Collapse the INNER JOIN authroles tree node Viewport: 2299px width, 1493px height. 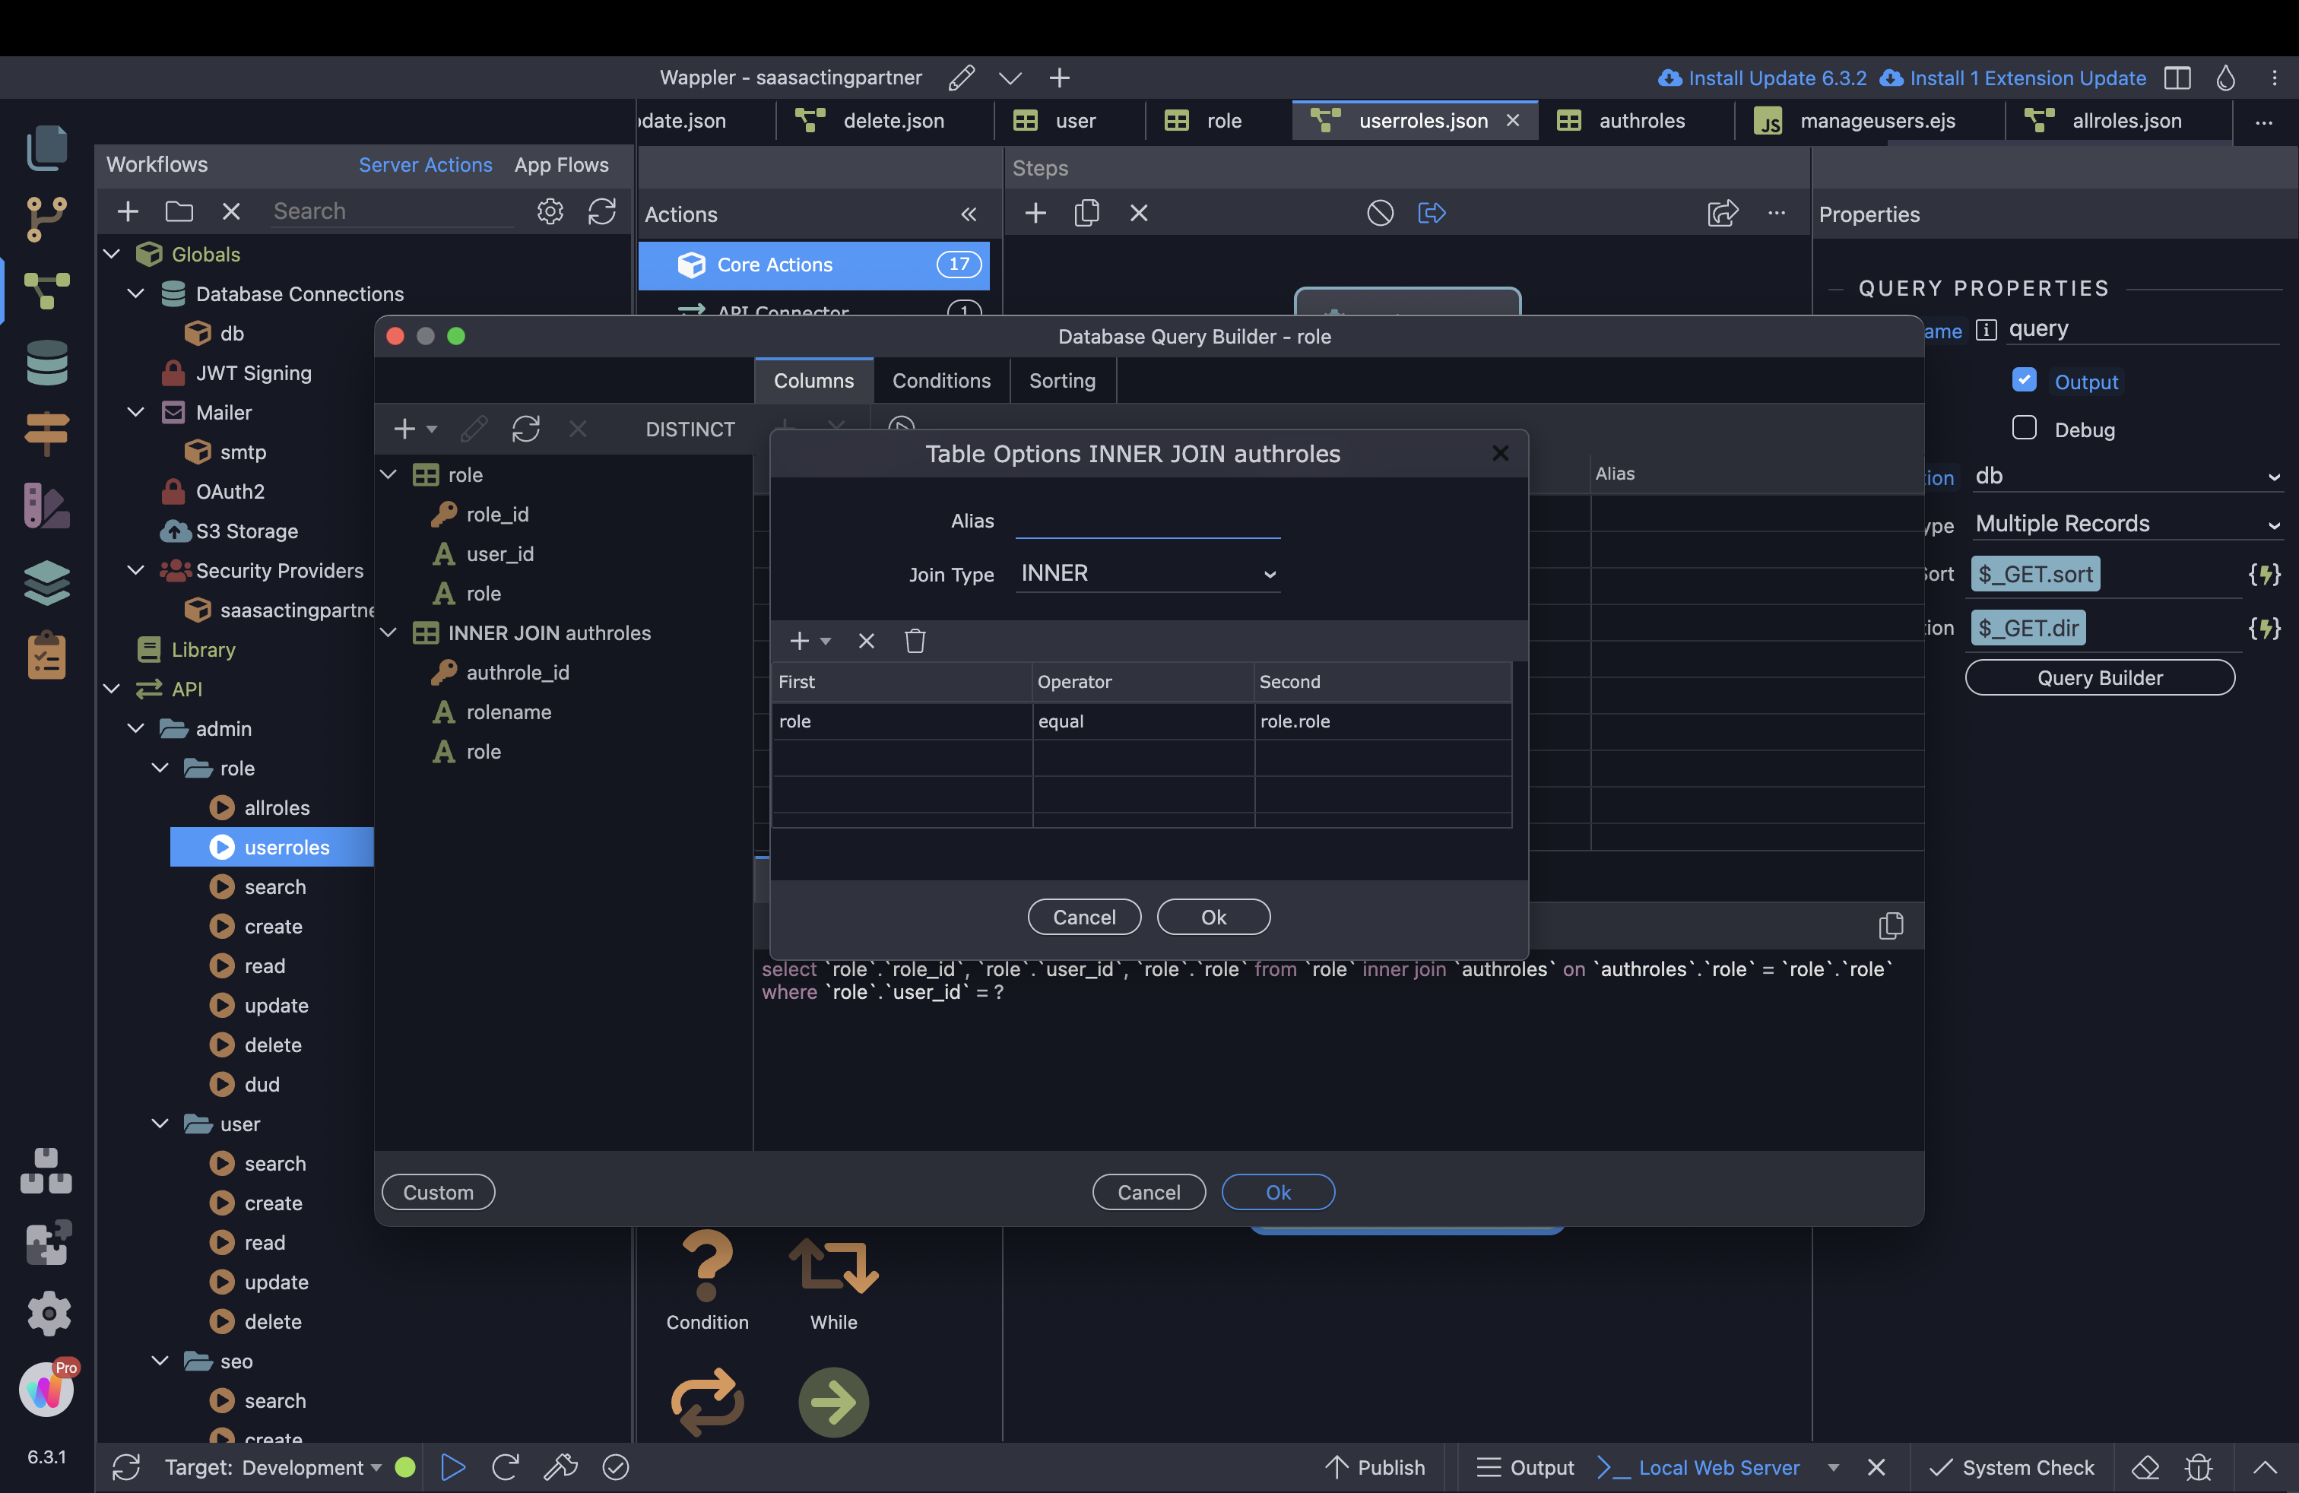388,632
